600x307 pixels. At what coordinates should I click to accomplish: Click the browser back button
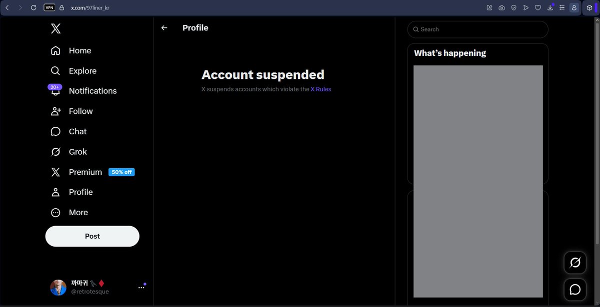click(7, 7)
